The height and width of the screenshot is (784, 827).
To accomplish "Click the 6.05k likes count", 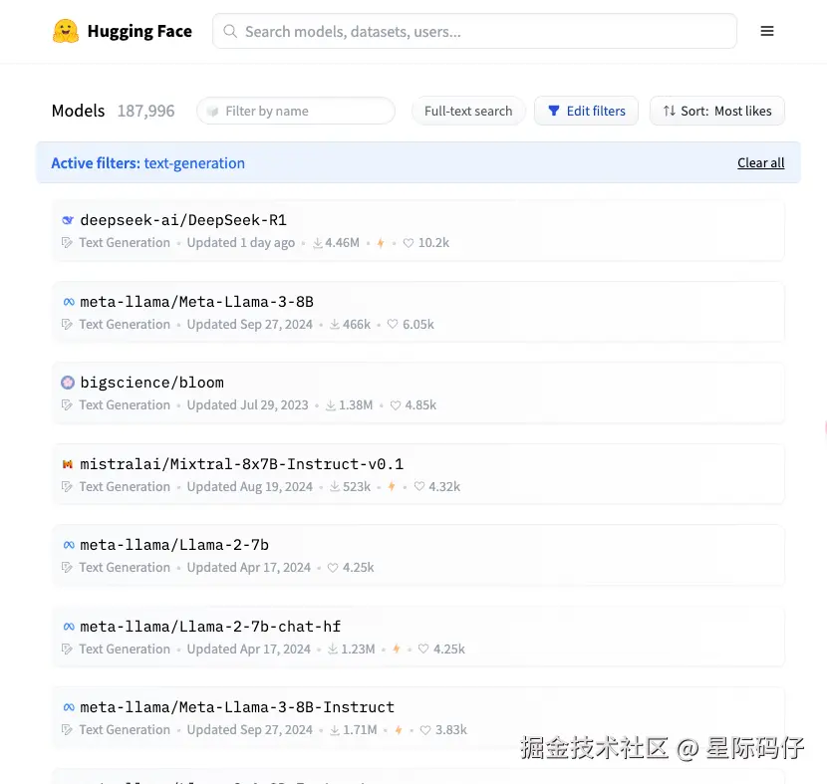I will tap(418, 324).
